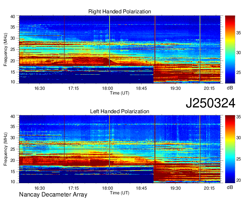
Task: Click 15 frequency tick on Left Handed plot
Action: (x=13, y=172)
